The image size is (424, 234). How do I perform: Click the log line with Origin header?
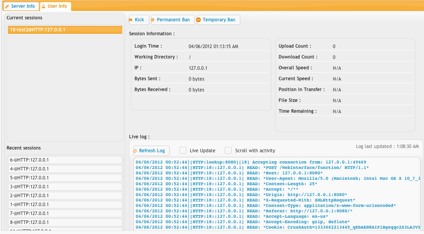coord(241,194)
